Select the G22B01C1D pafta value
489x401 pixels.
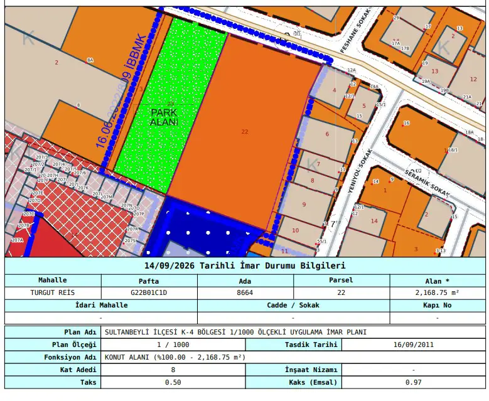click(149, 292)
